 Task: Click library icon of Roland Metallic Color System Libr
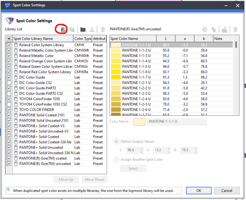[16, 50]
